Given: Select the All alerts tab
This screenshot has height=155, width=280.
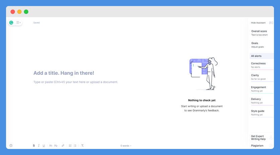Looking at the screenshot, I should [x=262, y=56].
